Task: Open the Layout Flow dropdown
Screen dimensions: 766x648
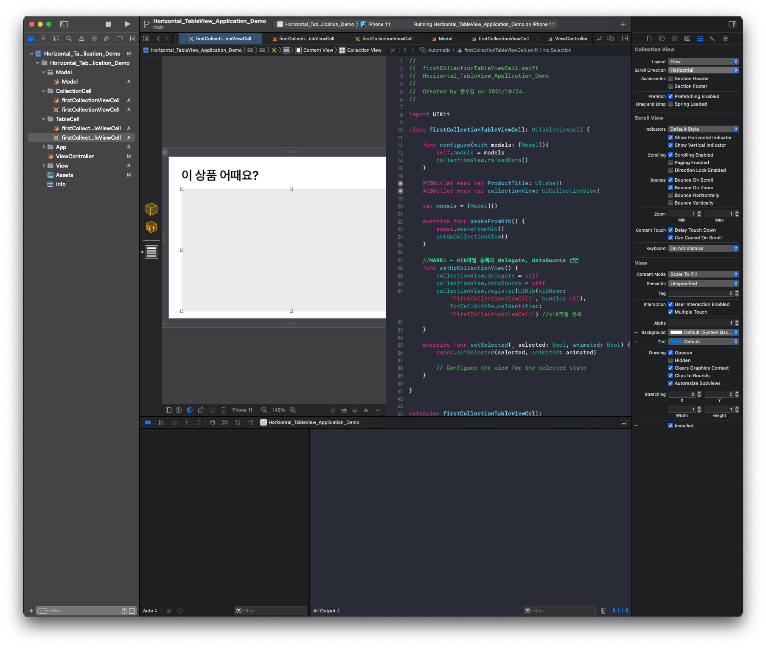Action: point(703,62)
